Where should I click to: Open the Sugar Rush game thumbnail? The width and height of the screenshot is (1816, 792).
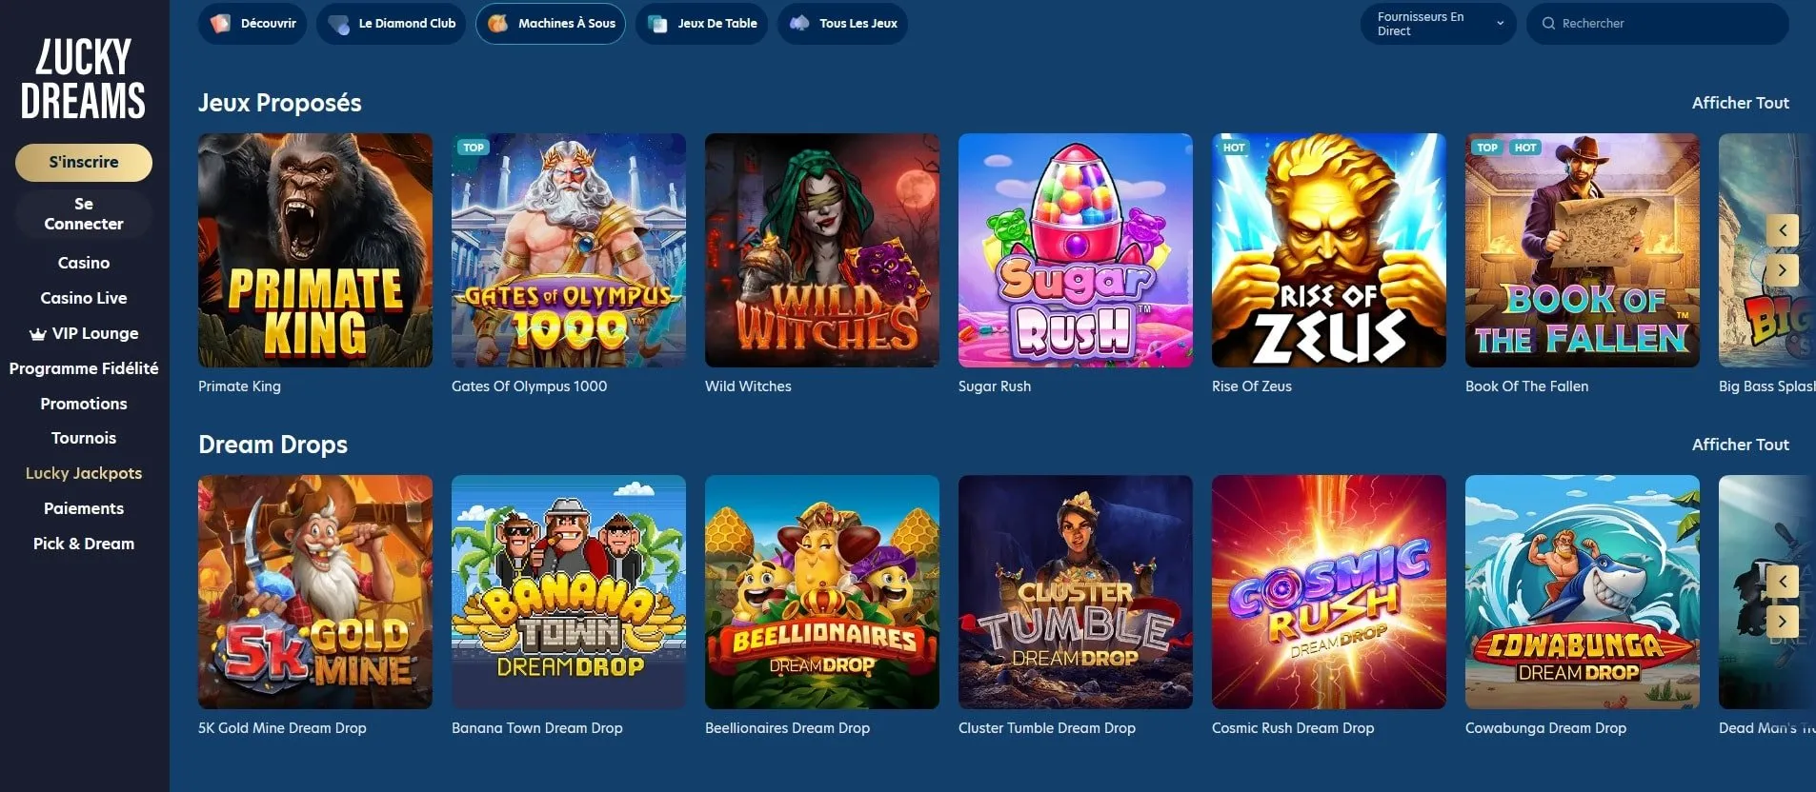click(x=1075, y=250)
